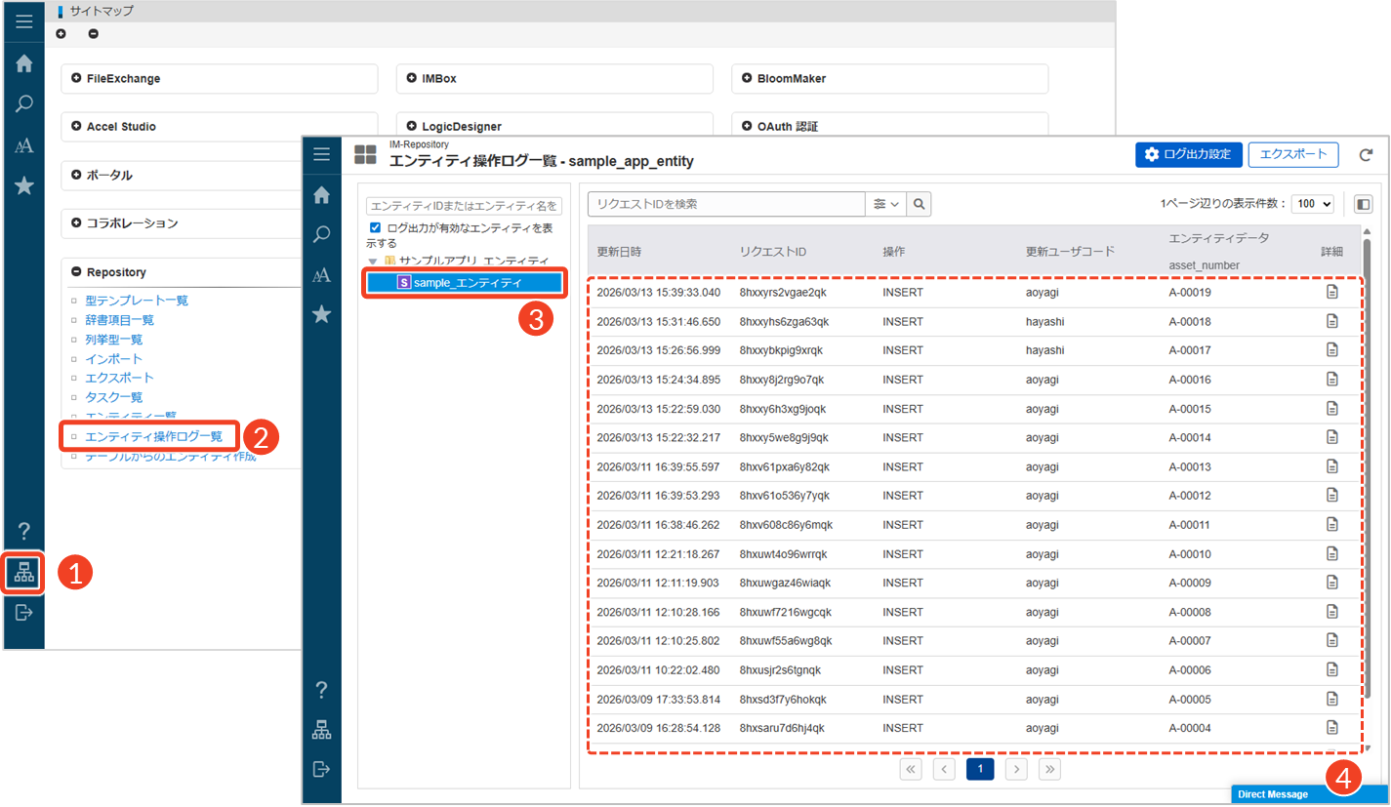The height and width of the screenshot is (807, 1391).
Task: Expand the FileExchange sitemap section
Action: click(x=75, y=78)
